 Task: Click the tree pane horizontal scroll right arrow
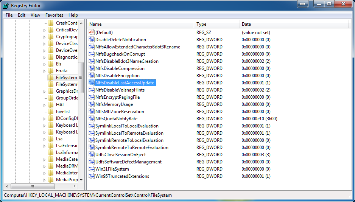pyautogui.click(x=75, y=186)
